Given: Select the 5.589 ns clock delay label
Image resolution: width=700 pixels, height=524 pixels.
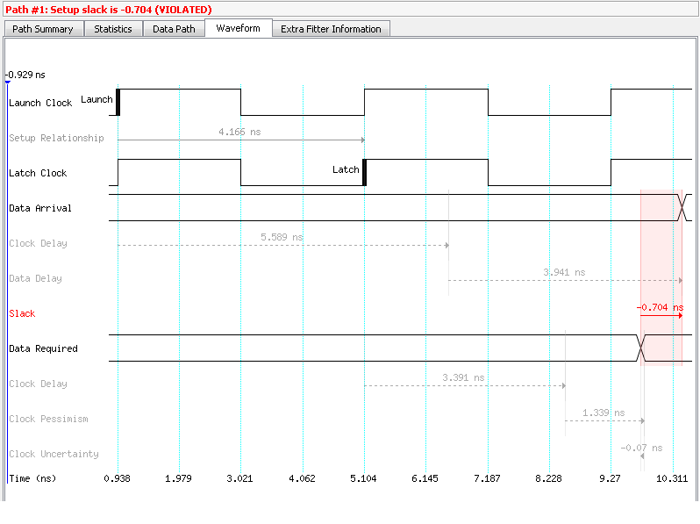Looking at the screenshot, I should point(282,237).
